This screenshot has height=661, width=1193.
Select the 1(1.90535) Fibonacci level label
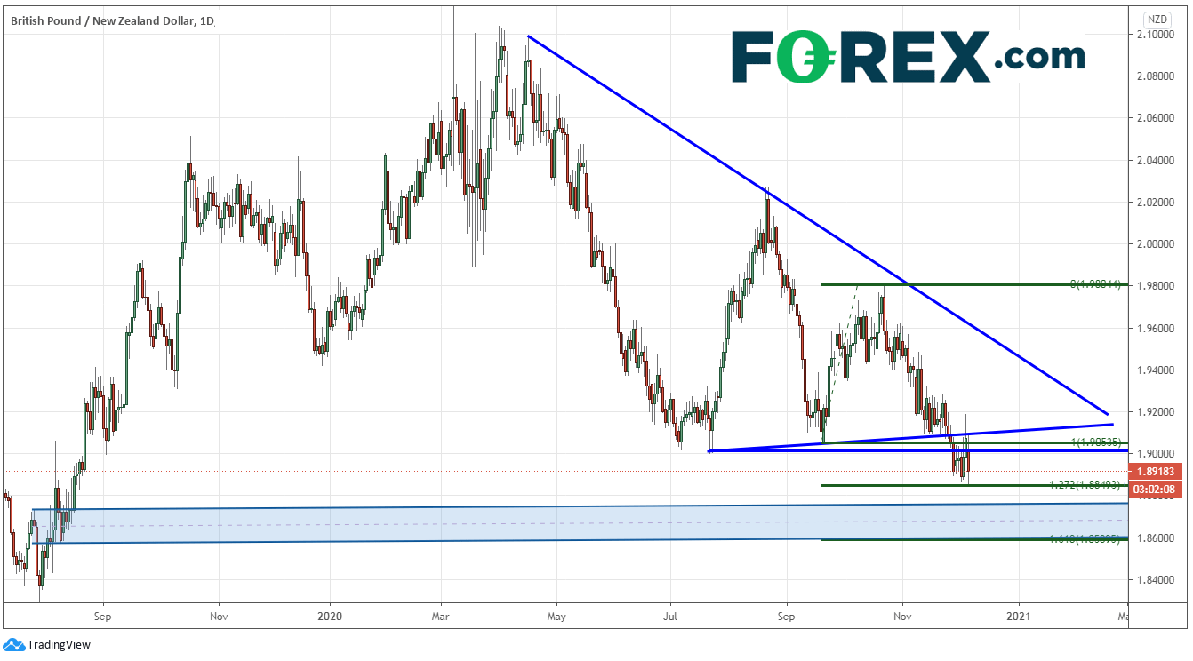pos(1098,442)
